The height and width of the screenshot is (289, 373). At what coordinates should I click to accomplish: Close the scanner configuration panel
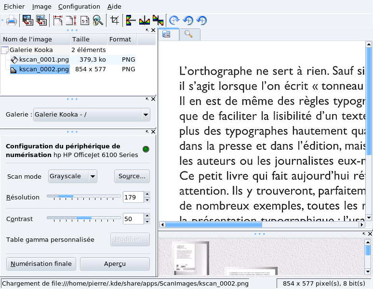click(x=153, y=131)
